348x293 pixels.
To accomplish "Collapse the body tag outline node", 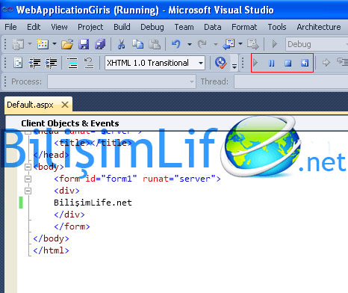I will (x=28, y=167).
